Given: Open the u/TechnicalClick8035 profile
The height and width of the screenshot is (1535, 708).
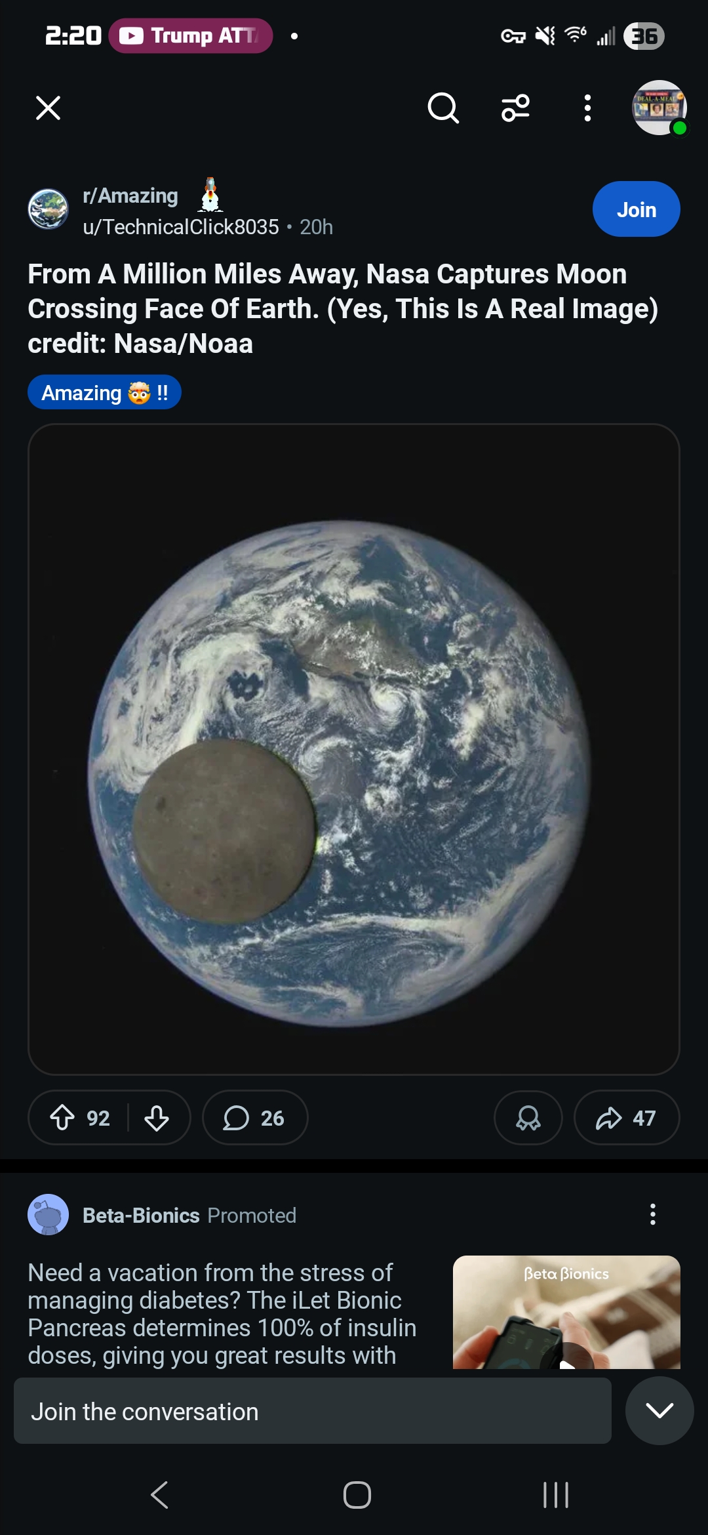Looking at the screenshot, I should [181, 227].
